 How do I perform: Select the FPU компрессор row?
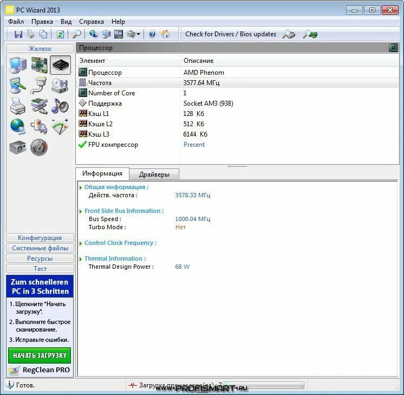(x=238, y=145)
